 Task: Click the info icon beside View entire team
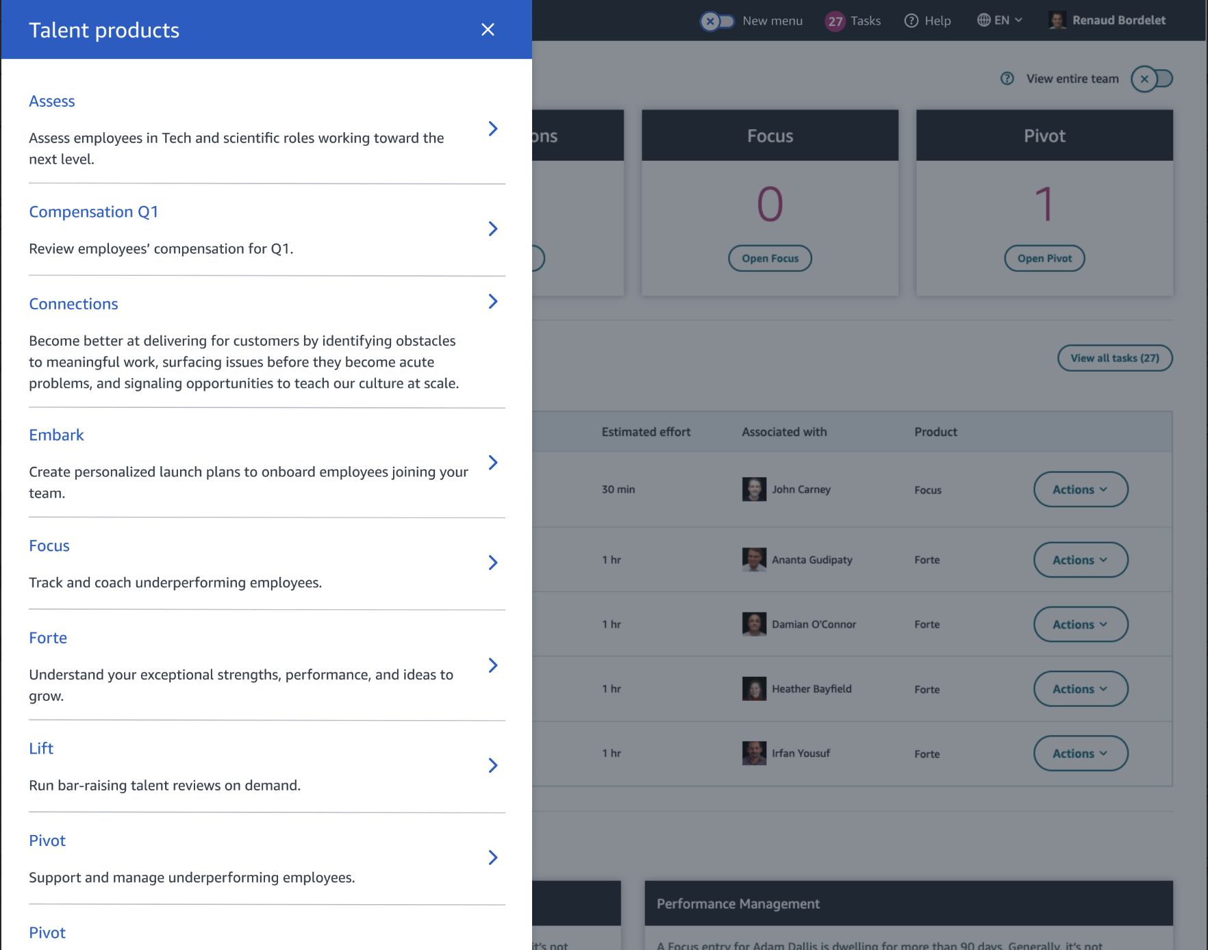click(1007, 79)
